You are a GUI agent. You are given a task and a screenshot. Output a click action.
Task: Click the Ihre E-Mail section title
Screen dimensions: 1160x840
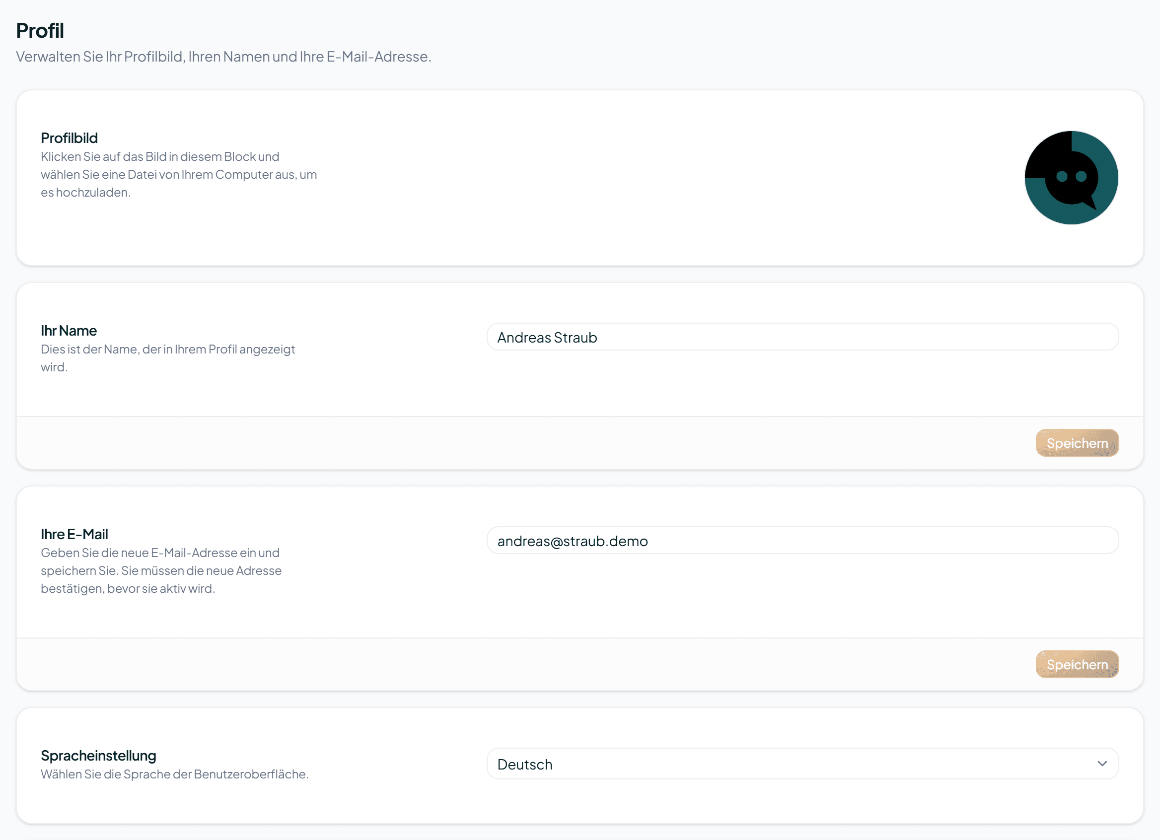tap(74, 534)
